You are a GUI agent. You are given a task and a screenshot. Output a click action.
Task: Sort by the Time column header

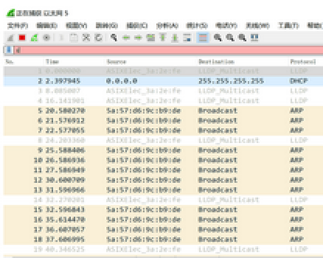point(52,62)
